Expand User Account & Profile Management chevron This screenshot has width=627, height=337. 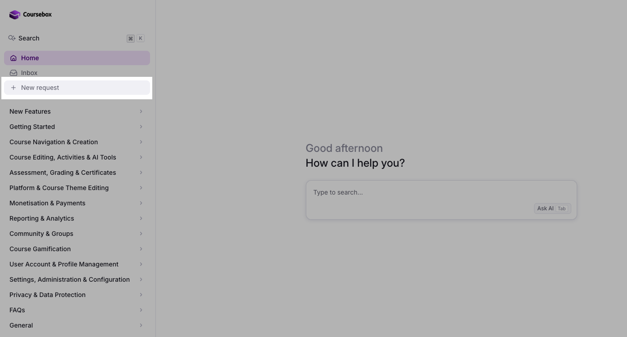point(141,264)
